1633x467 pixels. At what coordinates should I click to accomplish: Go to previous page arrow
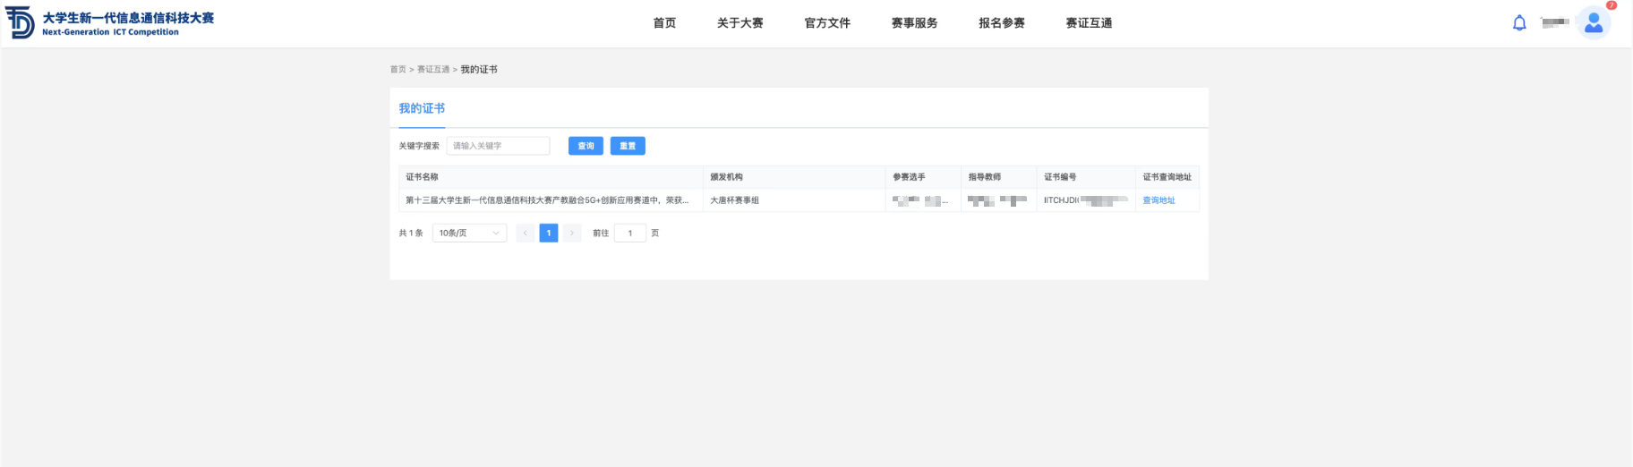(526, 233)
